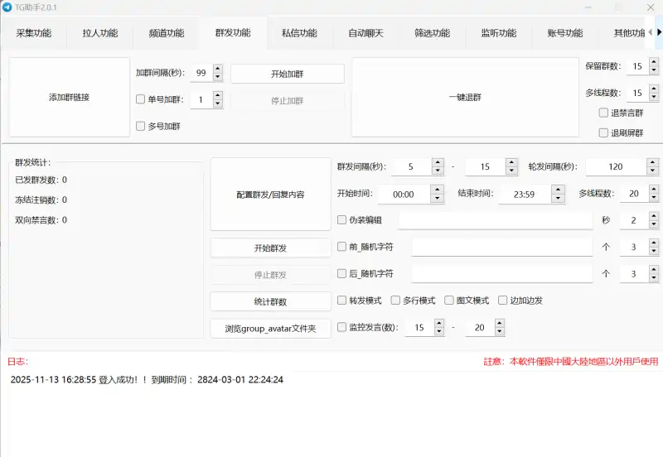Viewport: 663px width, 457px height.
Task: Click the 一键退群 button
Action: click(465, 97)
